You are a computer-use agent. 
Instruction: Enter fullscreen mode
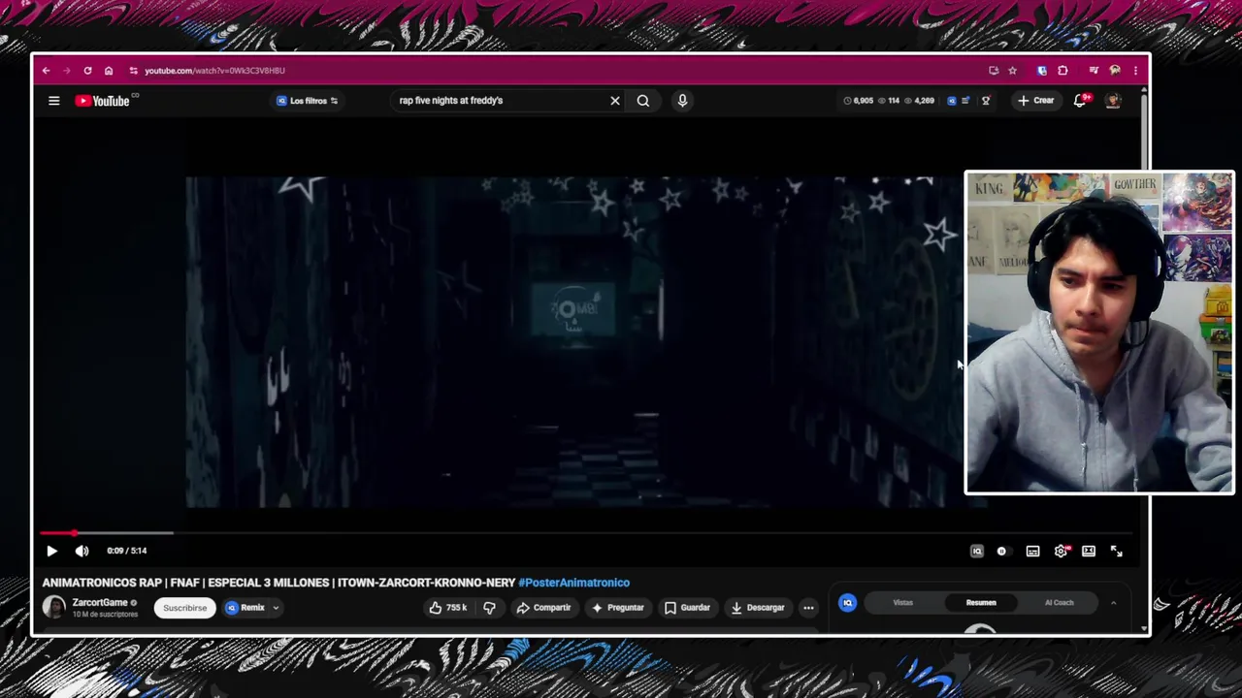click(x=1117, y=552)
